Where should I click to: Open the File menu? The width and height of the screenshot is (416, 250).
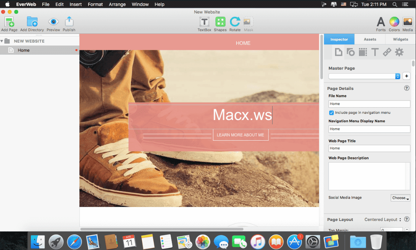click(46, 4)
